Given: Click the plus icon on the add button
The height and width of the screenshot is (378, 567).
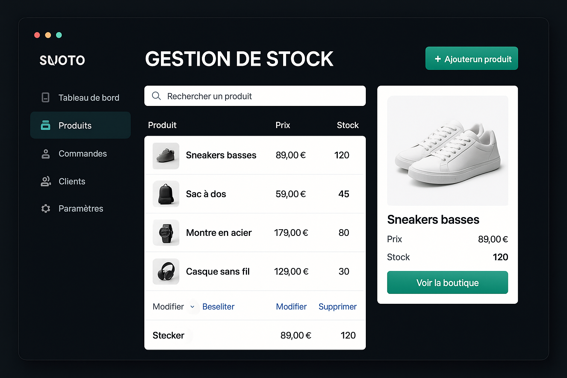Looking at the screenshot, I should point(438,59).
